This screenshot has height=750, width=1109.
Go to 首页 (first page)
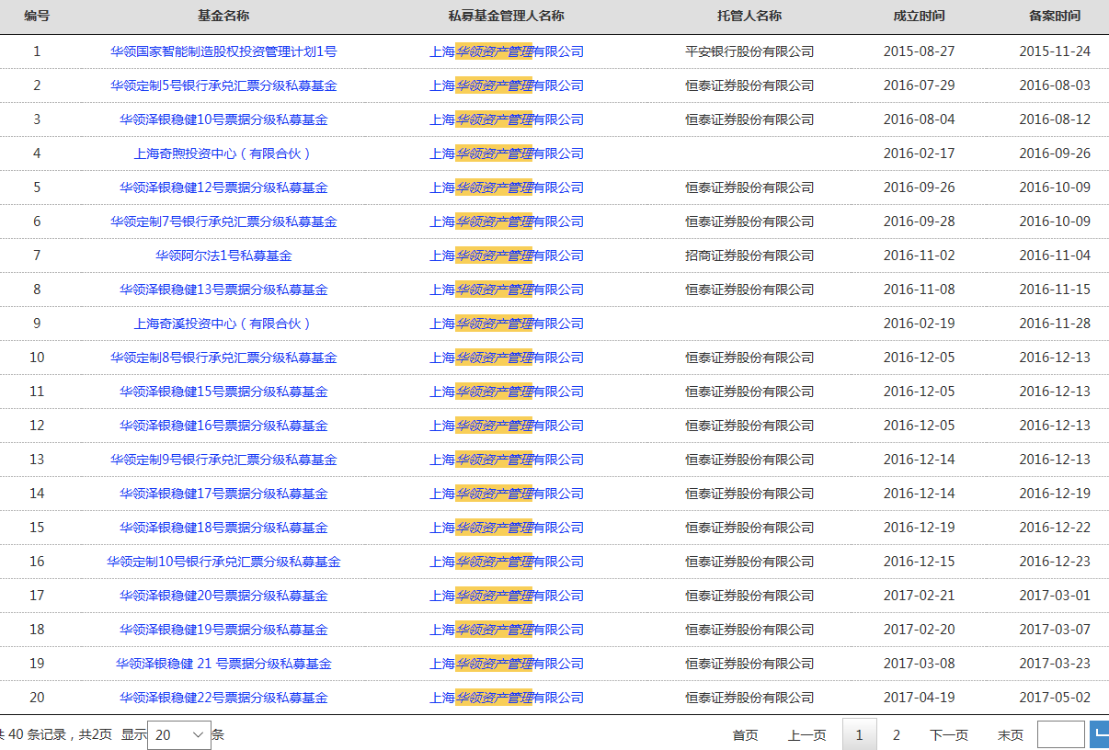click(745, 735)
